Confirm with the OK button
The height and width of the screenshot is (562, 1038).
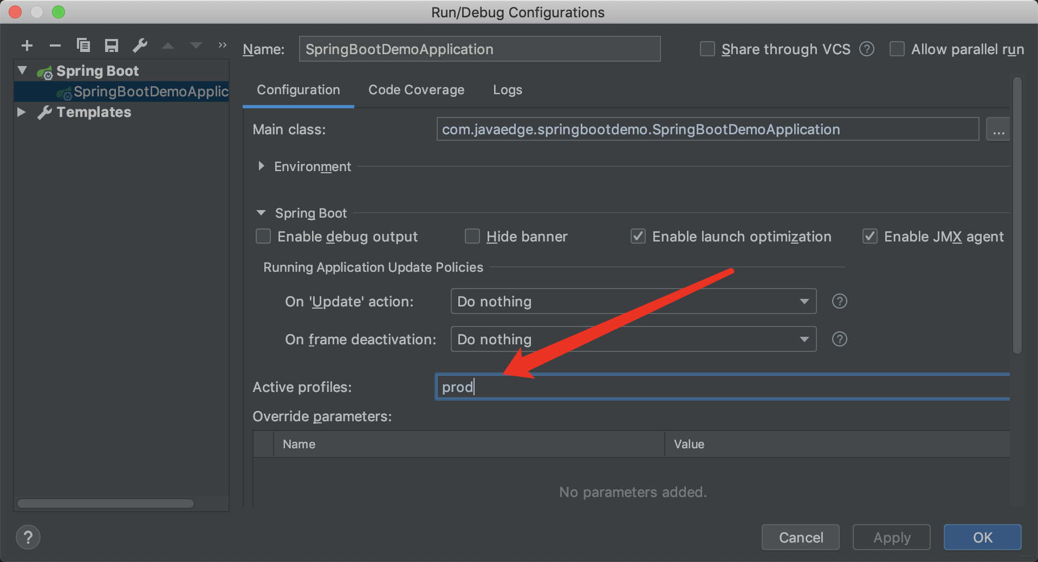[983, 537]
